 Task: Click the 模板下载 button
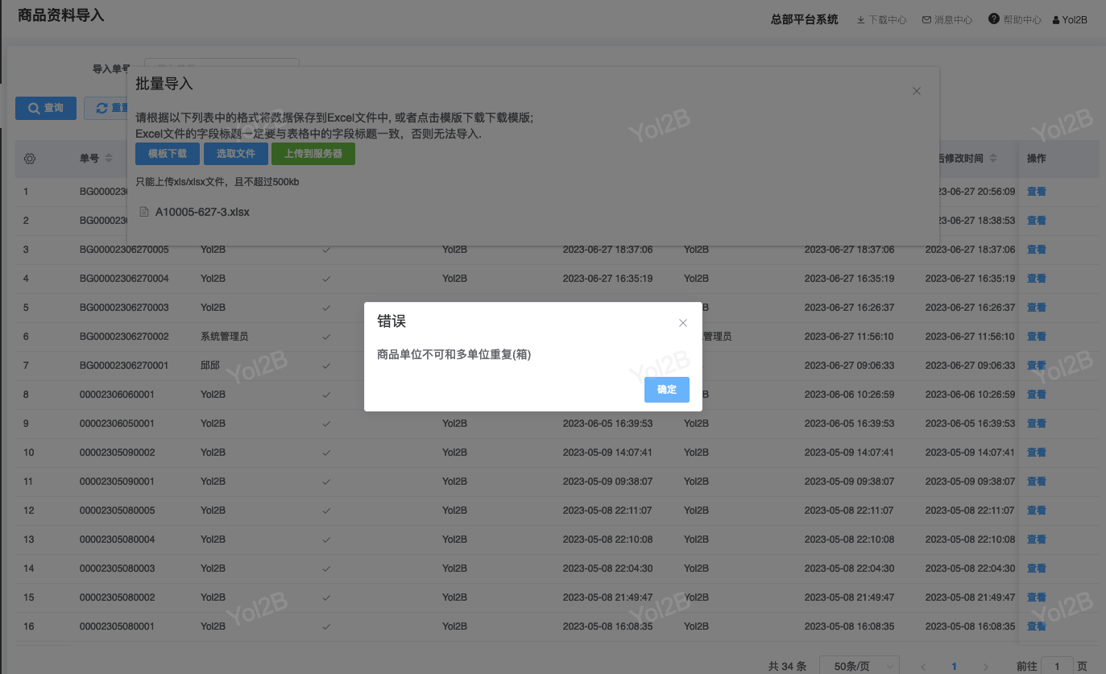coord(168,154)
